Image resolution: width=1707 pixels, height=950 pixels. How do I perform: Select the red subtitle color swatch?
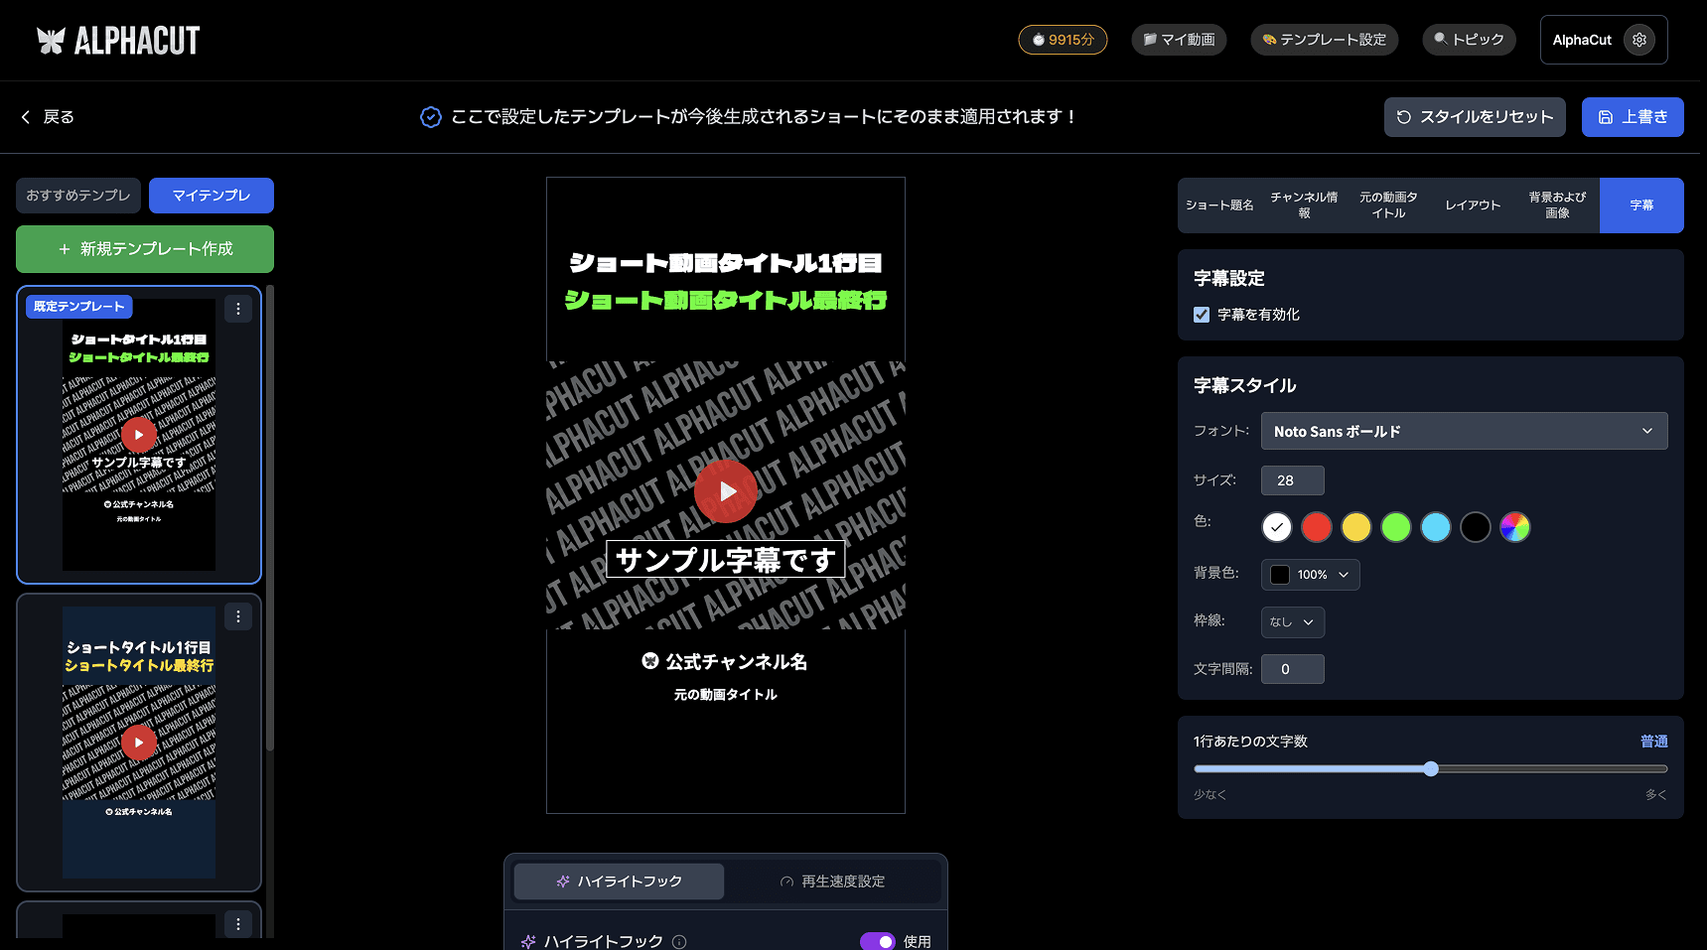(1316, 527)
